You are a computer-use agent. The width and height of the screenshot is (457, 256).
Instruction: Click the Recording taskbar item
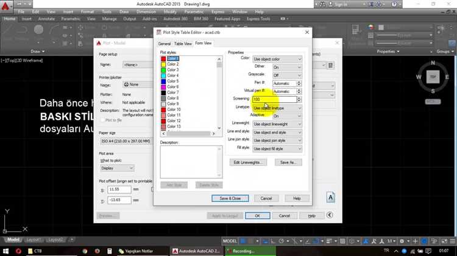click(250, 251)
